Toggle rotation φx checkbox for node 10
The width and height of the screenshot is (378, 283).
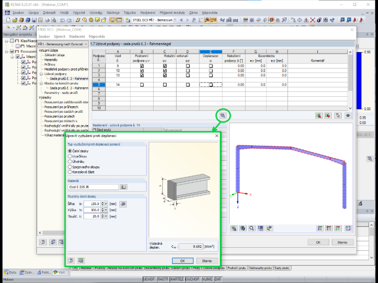(x=165, y=71)
